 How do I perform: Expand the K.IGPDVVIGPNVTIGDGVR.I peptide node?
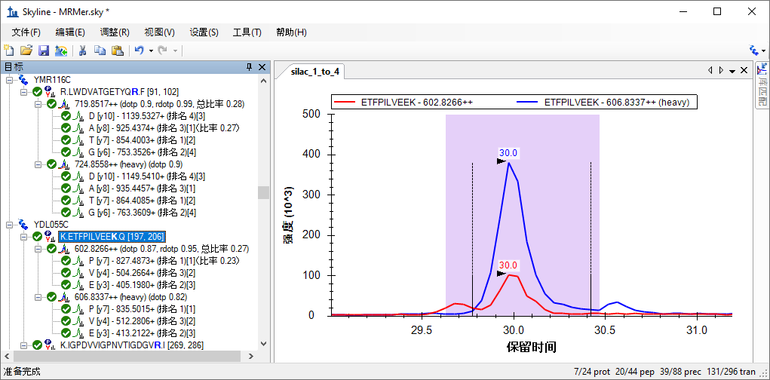coord(23,345)
